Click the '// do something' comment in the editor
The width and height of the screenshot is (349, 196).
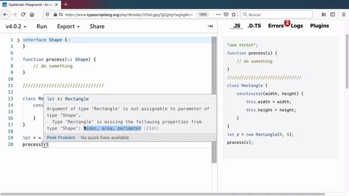coord(53,66)
